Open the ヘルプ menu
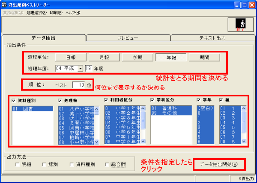The height and width of the screenshot is (183, 257). 73,12
